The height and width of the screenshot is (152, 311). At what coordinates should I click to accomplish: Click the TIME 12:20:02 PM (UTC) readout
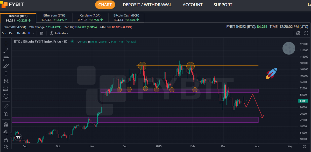click(289, 27)
